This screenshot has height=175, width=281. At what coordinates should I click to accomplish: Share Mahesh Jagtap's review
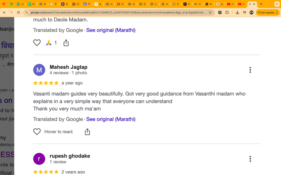pyautogui.click(x=87, y=132)
